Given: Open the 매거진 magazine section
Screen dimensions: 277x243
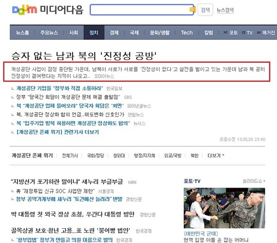Looking at the screenshot, I should tap(265, 33).
